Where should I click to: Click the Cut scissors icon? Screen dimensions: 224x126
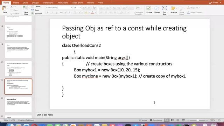coord(12,7)
